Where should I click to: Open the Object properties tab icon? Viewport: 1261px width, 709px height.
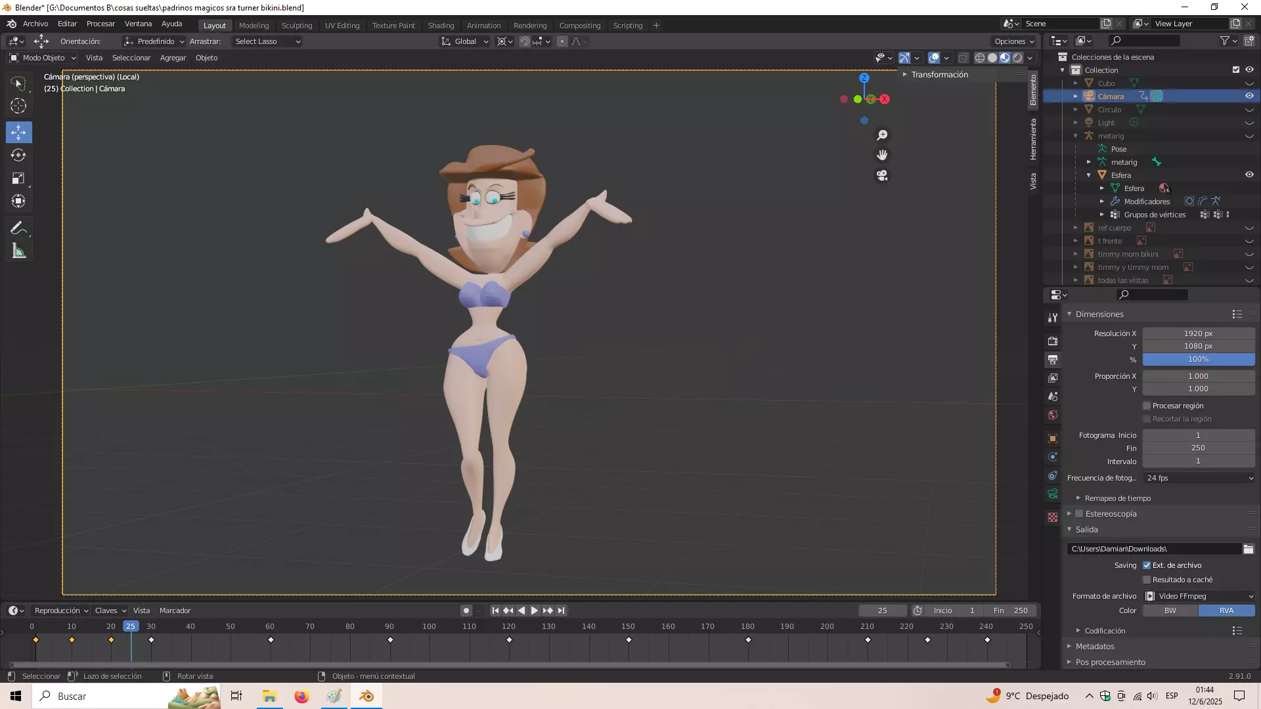coord(1053,439)
